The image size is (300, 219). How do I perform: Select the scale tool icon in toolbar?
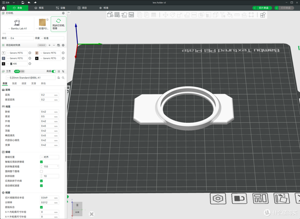click(x=180, y=15)
